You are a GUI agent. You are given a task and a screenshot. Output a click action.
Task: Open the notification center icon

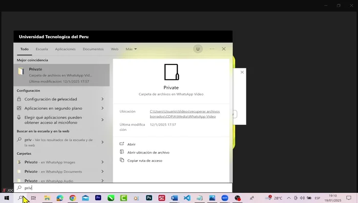coord(349,198)
